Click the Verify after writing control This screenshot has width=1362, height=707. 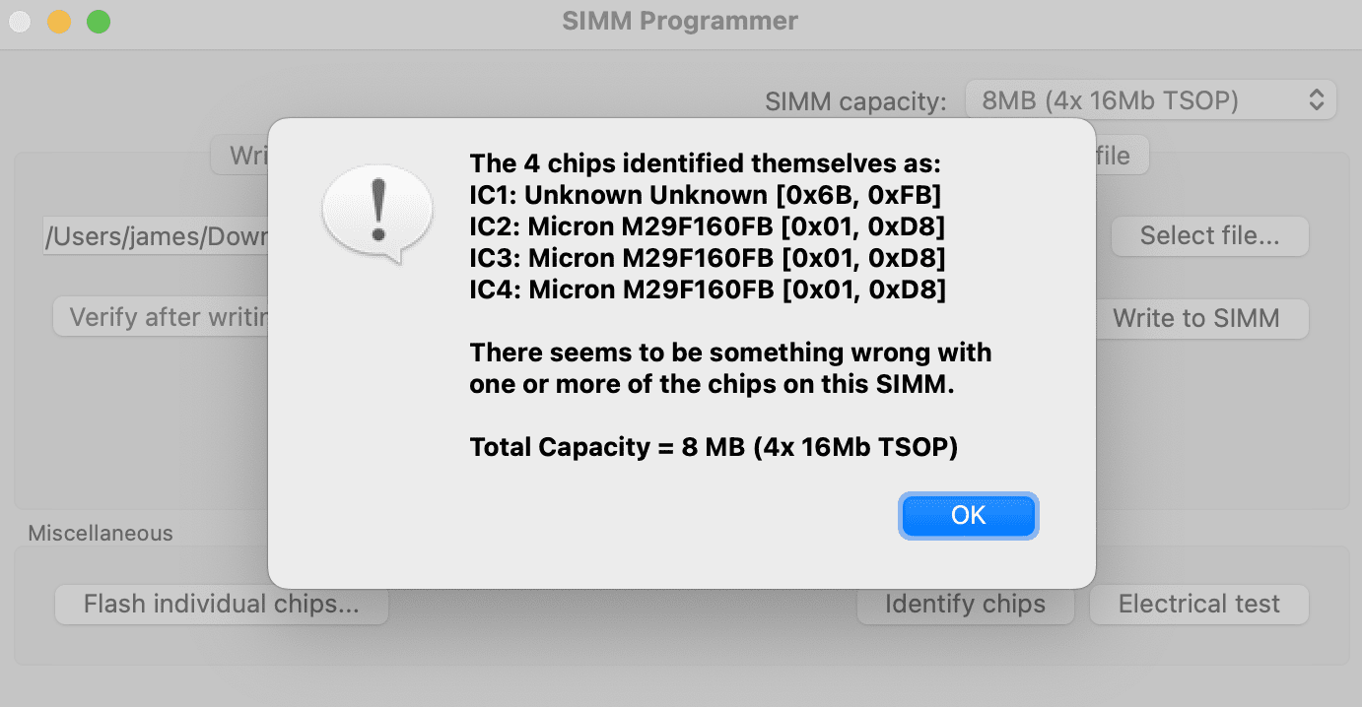click(161, 319)
